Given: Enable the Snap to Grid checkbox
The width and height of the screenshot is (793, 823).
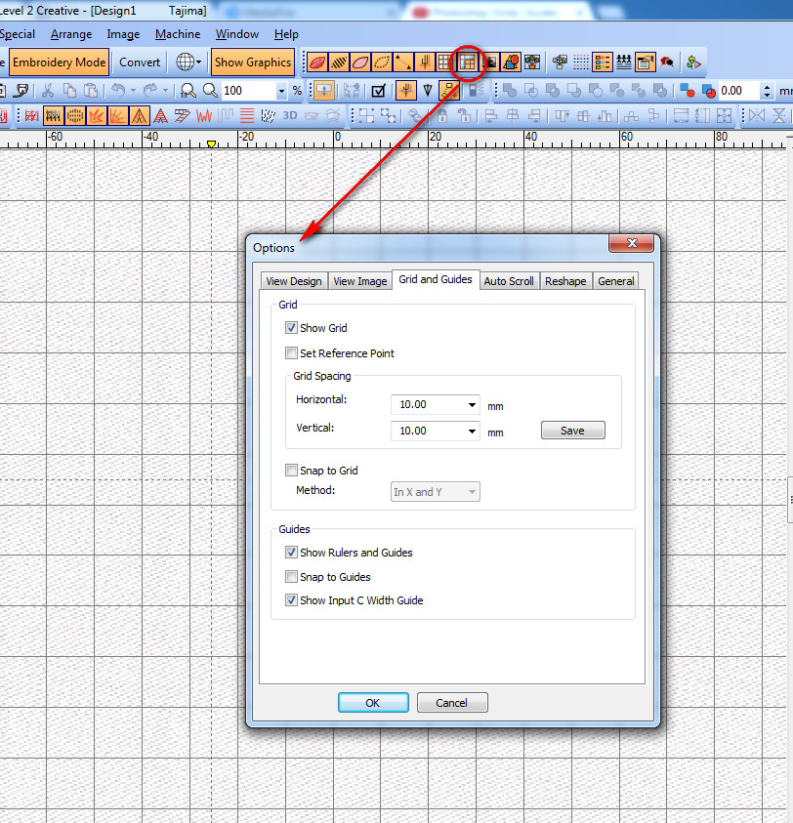Looking at the screenshot, I should (x=291, y=470).
